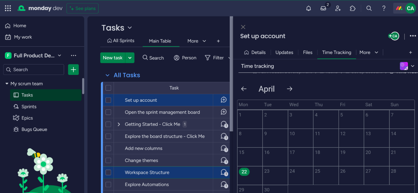
Task: Add a new board view plus
Action: 218,41
